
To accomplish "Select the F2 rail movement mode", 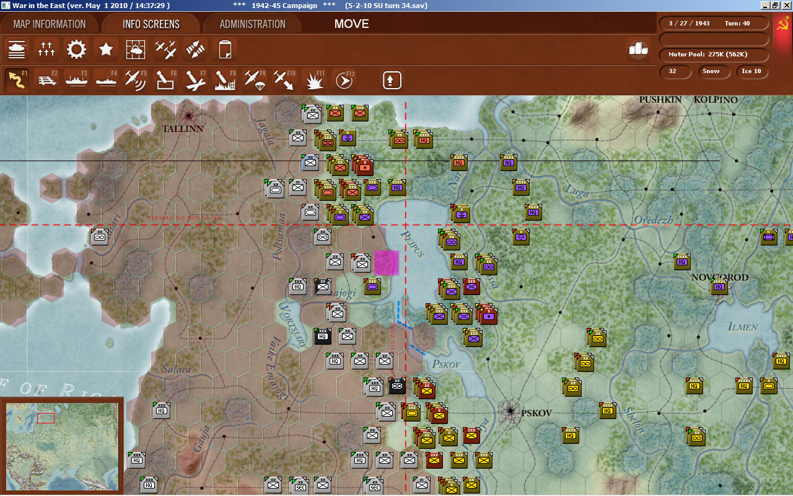I will point(46,80).
